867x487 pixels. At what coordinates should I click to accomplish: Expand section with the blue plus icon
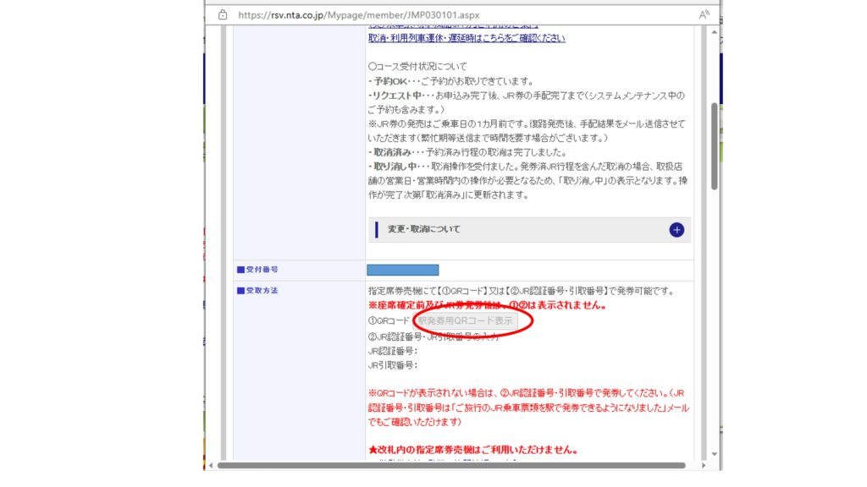(676, 230)
